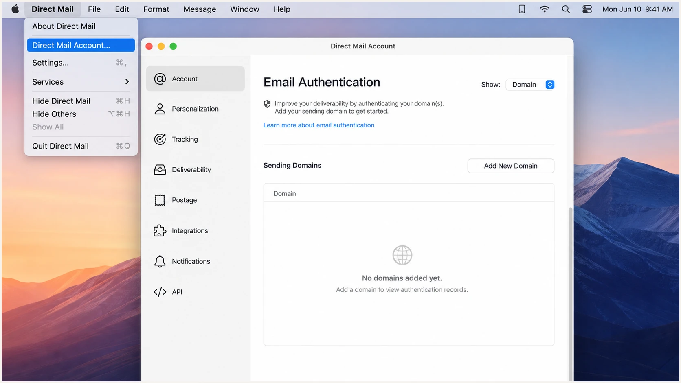
Task: Click the green full screen window button
Action: point(173,46)
